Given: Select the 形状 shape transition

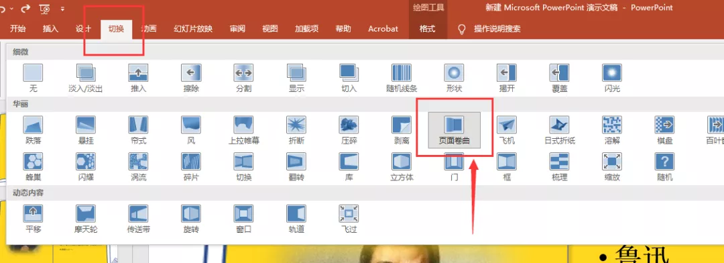Looking at the screenshot, I should pyautogui.click(x=455, y=78).
